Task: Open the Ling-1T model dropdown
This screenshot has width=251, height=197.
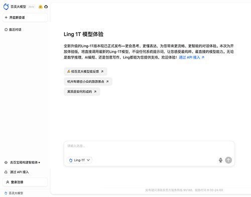Action: coord(79,160)
